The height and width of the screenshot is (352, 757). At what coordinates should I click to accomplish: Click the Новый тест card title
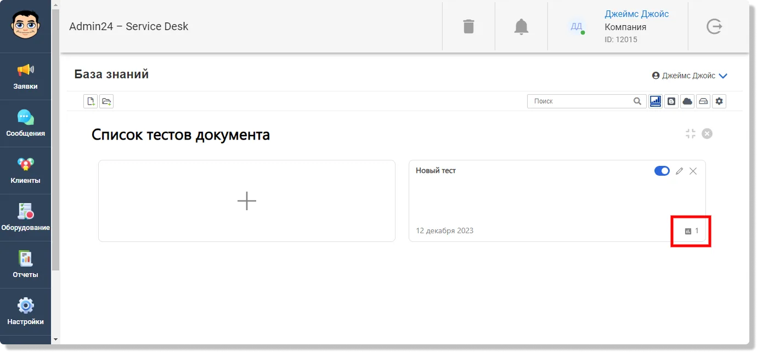[436, 170]
